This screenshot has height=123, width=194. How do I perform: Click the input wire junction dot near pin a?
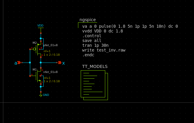coord(30,63)
